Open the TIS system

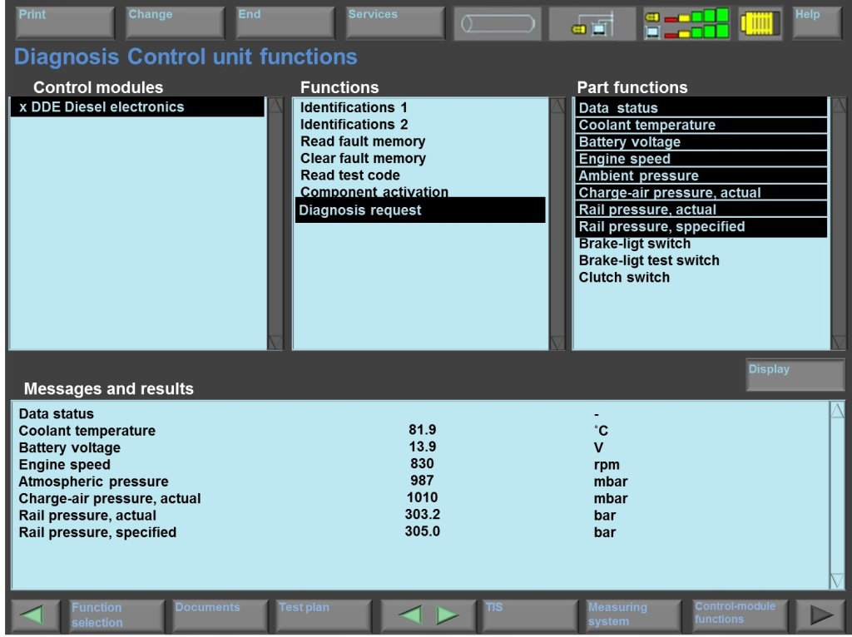point(528,615)
